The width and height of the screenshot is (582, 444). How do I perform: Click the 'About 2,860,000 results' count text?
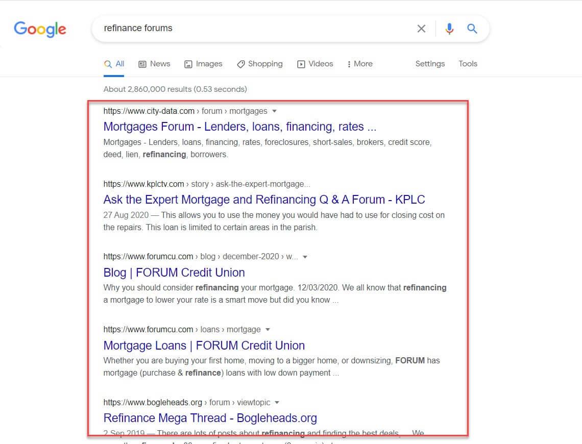tap(175, 89)
